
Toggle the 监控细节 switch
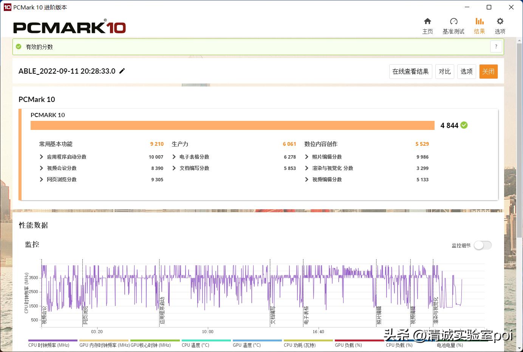click(483, 245)
